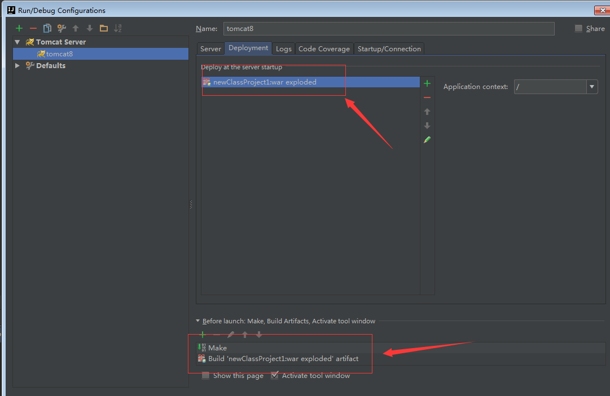This screenshot has width=610, height=396.
Task: Click the Name input field
Action: pyautogui.click(x=389, y=29)
